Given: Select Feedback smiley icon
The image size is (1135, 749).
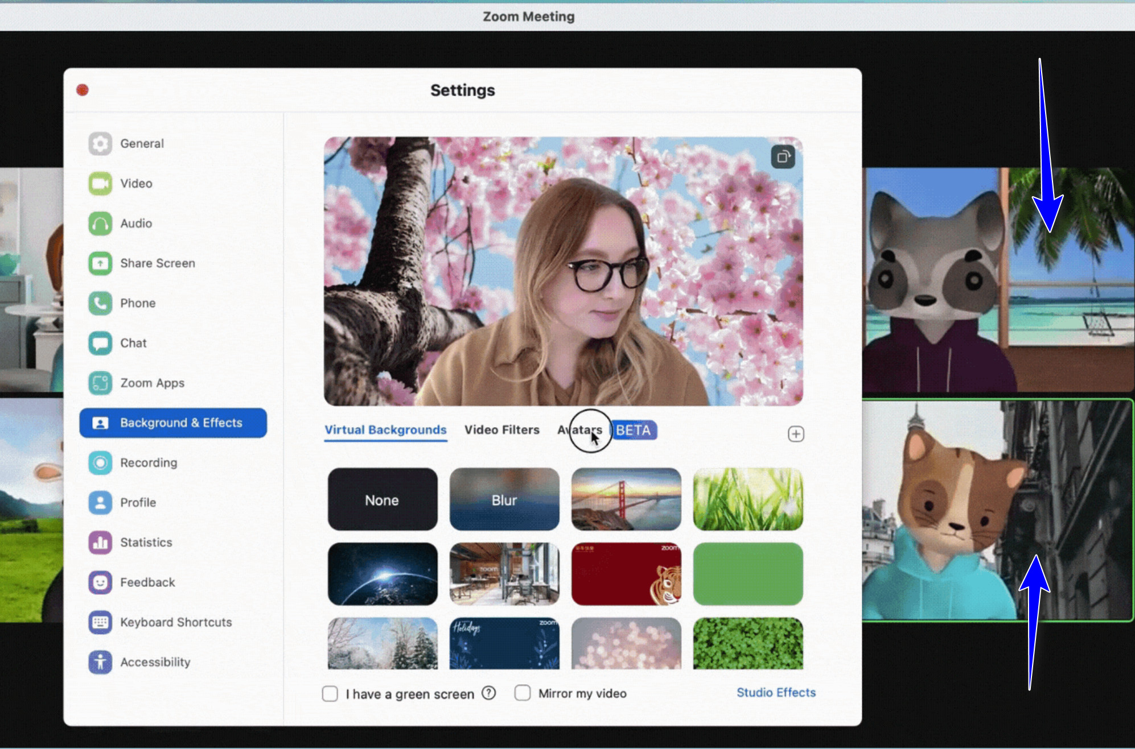Looking at the screenshot, I should (100, 582).
